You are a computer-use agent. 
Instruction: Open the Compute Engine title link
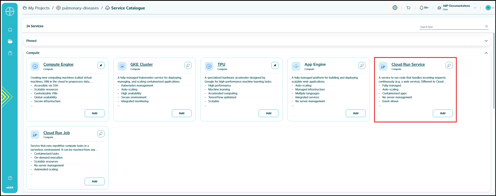(58, 64)
